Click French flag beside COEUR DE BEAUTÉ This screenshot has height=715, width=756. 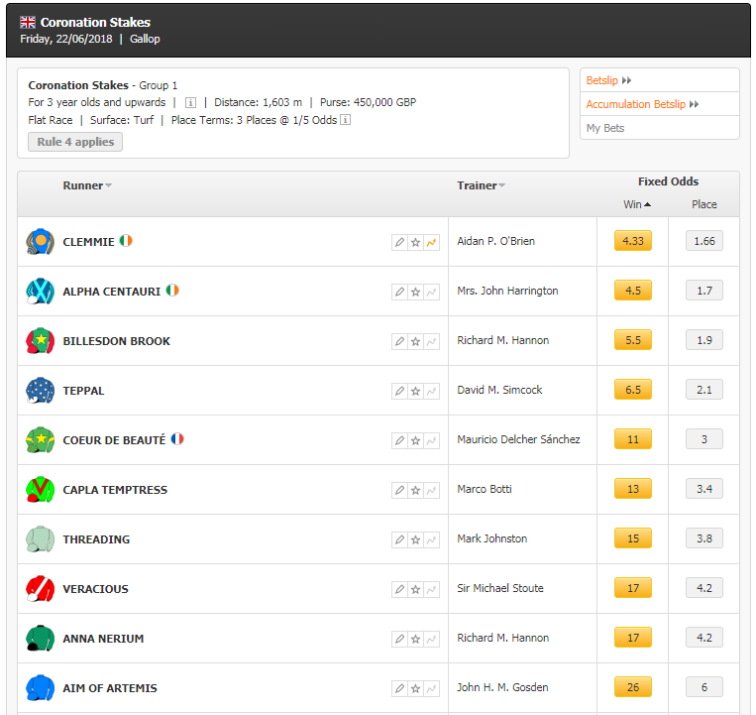point(177,438)
